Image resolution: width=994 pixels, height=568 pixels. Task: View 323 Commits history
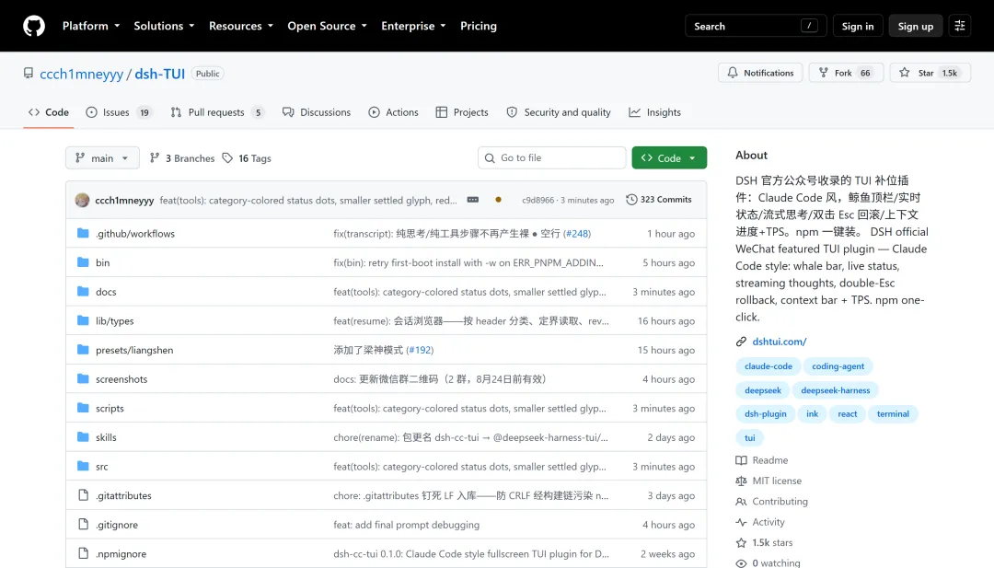[x=659, y=200]
